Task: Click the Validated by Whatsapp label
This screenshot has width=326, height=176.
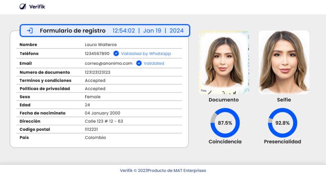Action: click(146, 53)
